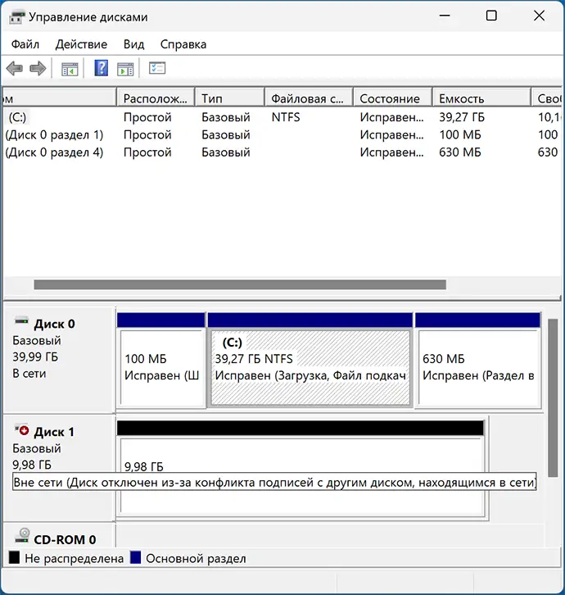Image resolution: width=565 pixels, height=595 pixels.
Task: Click the Диск 1 label
Action: pos(54,432)
